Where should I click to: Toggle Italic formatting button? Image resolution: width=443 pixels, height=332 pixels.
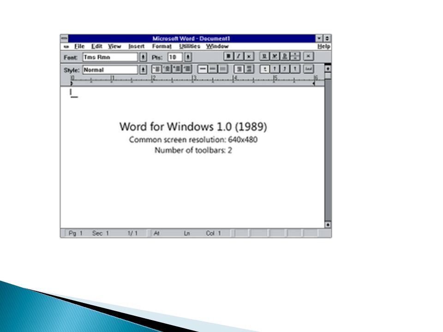(x=239, y=56)
